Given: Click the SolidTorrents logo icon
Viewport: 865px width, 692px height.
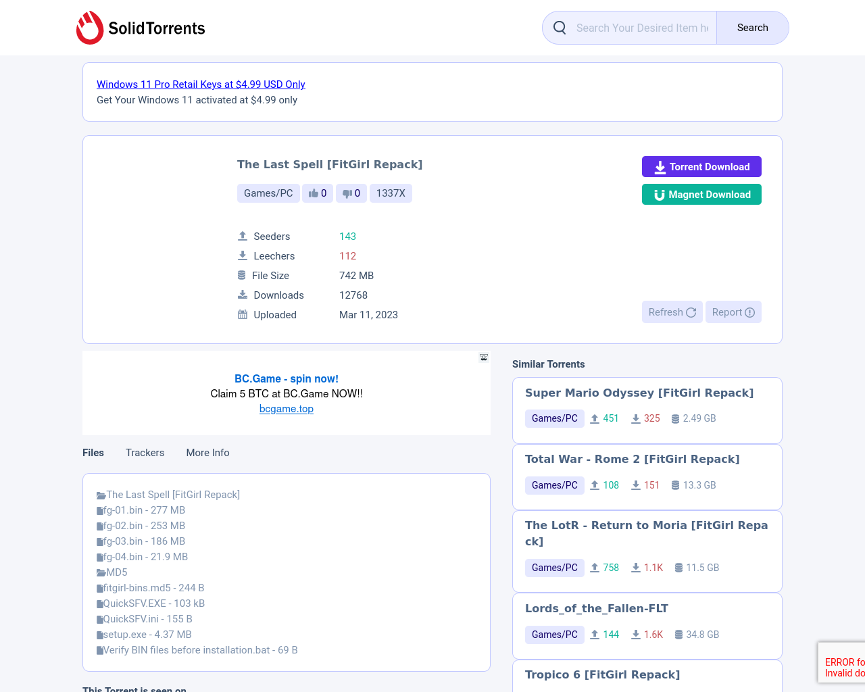Looking at the screenshot, I should tap(90, 28).
